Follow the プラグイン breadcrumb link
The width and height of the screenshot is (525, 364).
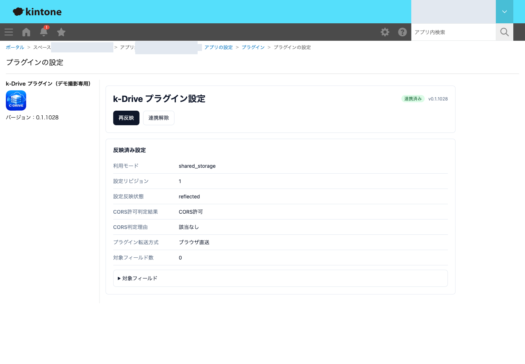pyautogui.click(x=253, y=47)
